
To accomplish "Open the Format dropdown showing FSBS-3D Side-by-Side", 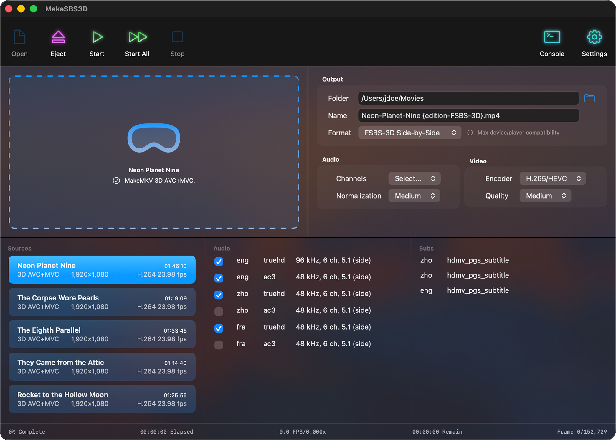I will click(x=409, y=133).
